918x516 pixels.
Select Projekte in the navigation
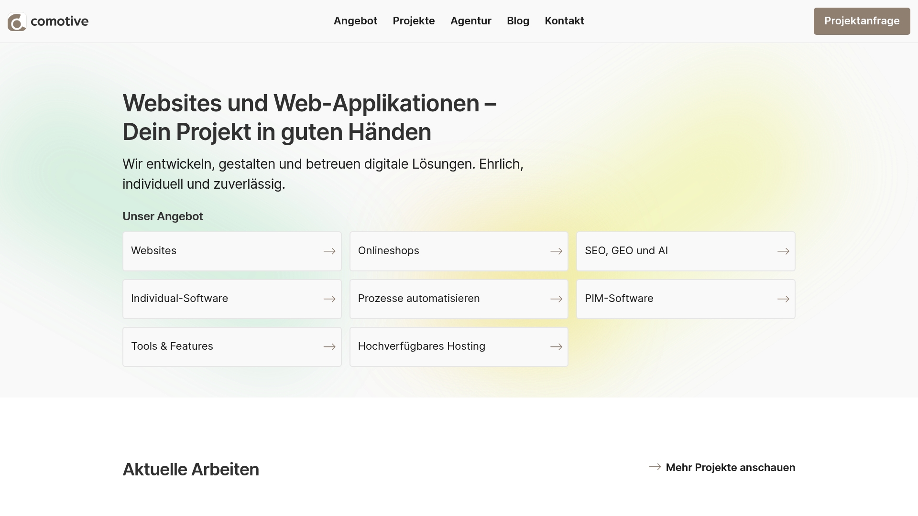(414, 21)
